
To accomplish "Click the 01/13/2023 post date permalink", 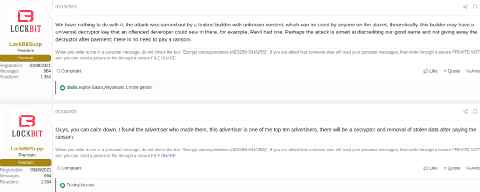I will coord(66,7).
